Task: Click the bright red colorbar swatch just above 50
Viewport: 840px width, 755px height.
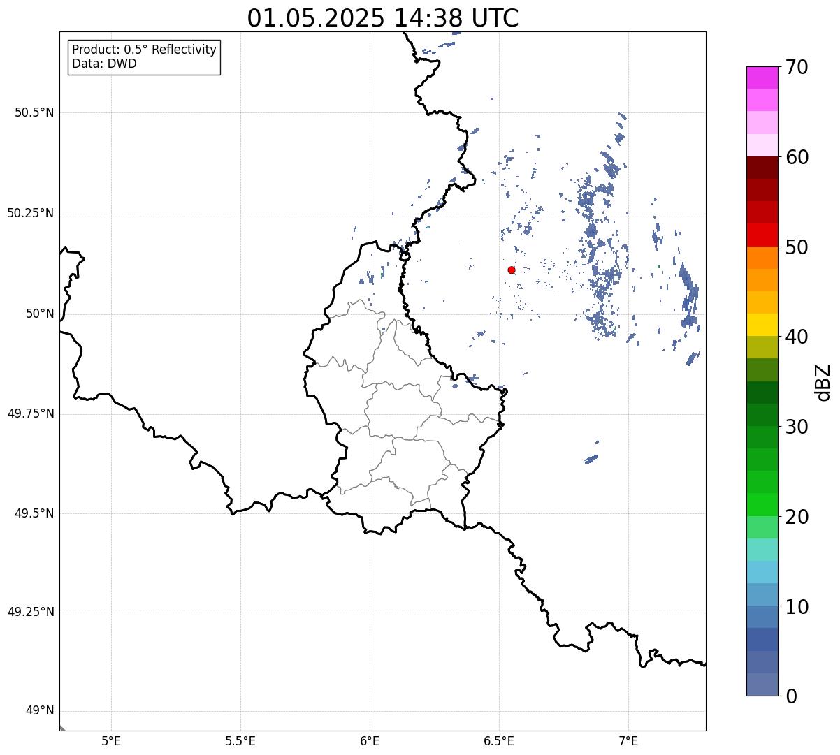Action: [762, 235]
